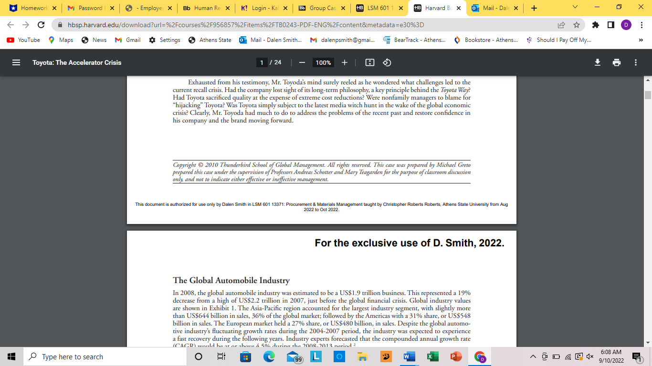This screenshot has width=652, height=366.
Task: Open the BearTrack - Athens bookmark
Action: tap(414, 40)
